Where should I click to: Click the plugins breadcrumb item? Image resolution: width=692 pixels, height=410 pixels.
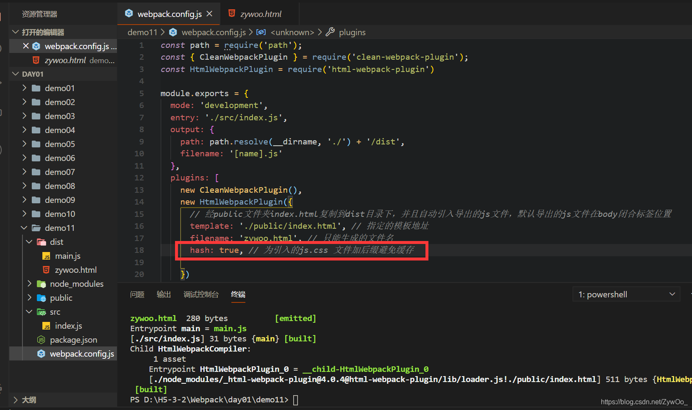(x=352, y=32)
